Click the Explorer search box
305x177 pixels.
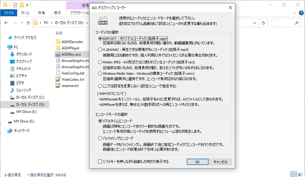point(286,23)
